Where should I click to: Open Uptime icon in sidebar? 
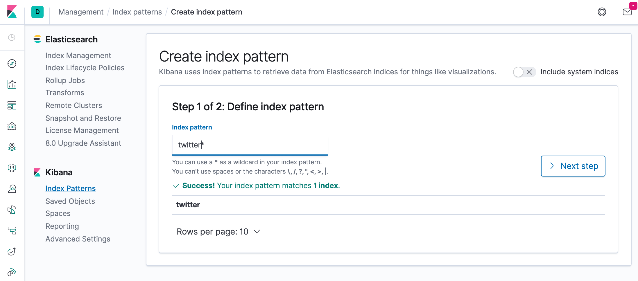12,252
